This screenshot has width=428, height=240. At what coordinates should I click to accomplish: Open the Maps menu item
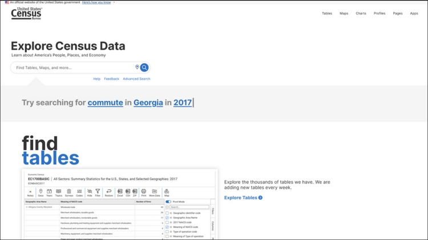pos(344,13)
